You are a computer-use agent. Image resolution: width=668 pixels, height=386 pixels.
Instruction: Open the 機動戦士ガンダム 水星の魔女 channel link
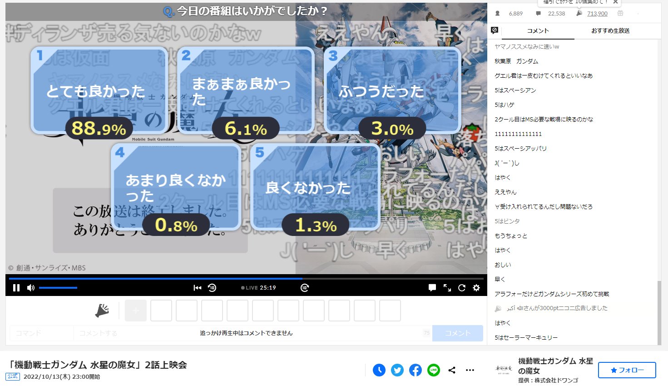[555, 366]
